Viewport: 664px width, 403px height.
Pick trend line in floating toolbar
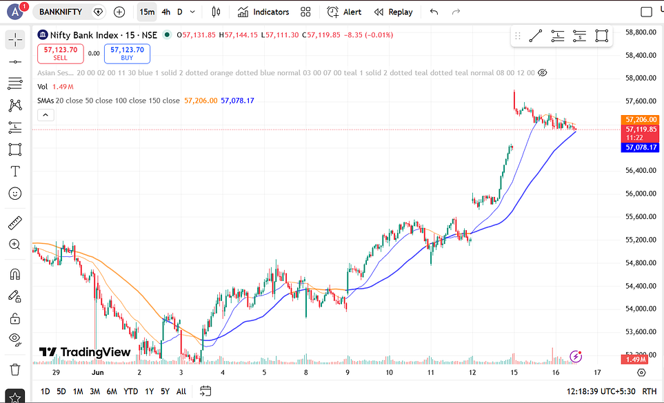pos(536,36)
